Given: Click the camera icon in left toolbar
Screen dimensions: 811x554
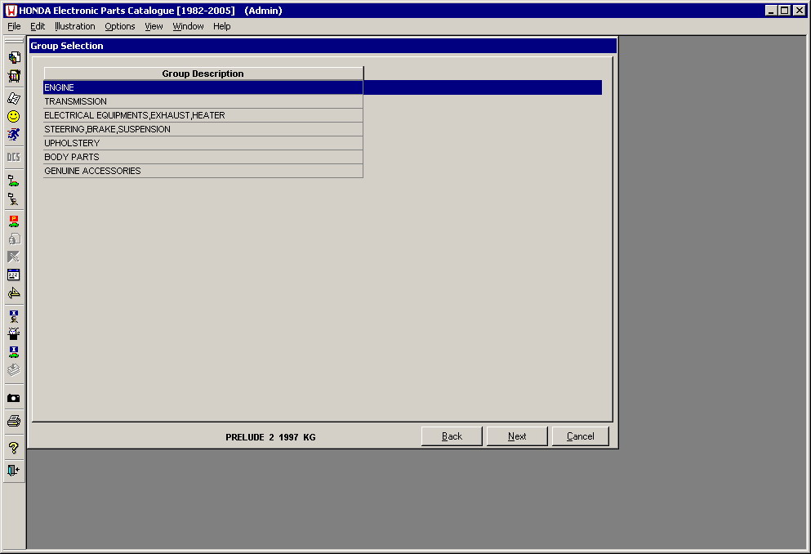Looking at the screenshot, I should 14,398.
